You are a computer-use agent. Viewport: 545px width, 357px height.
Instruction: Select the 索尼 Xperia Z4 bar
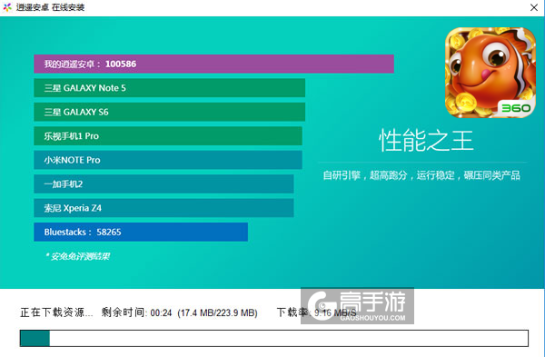(x=163, y=208)
